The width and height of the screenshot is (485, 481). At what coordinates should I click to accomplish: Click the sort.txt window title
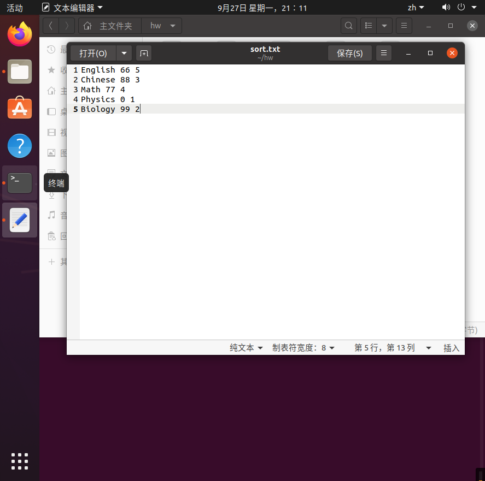click(265, 49)
